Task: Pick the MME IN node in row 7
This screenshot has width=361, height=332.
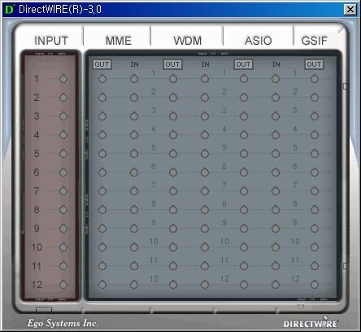Action: click(x=134, y=191)
